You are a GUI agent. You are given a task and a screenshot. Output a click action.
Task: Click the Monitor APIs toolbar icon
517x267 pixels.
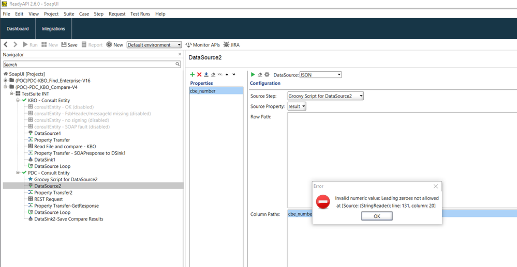point(202,45)
